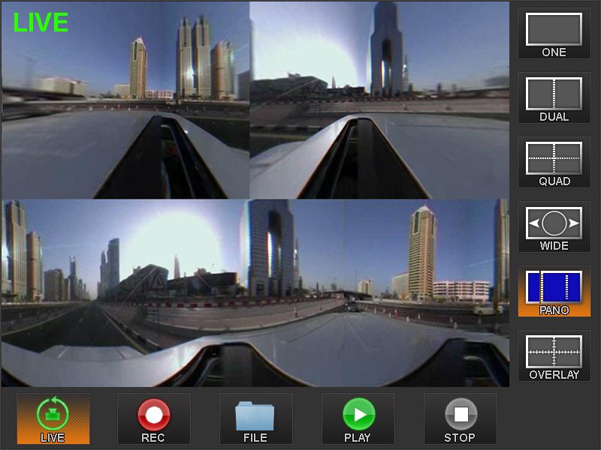Viewport: 601px width, 450px height.
Task: Switch to LIVE camera feed
Action: pos(53,419)
